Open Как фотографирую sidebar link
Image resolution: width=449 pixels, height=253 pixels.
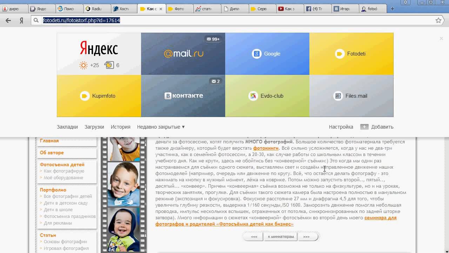64,171
